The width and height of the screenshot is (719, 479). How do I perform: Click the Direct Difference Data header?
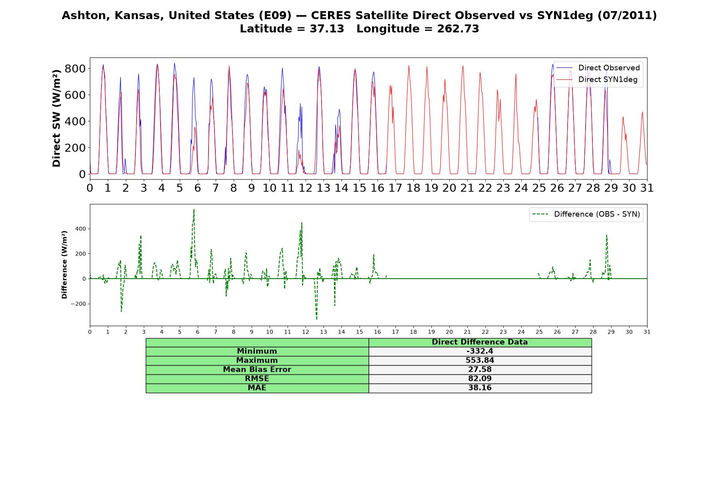point(480,342)
